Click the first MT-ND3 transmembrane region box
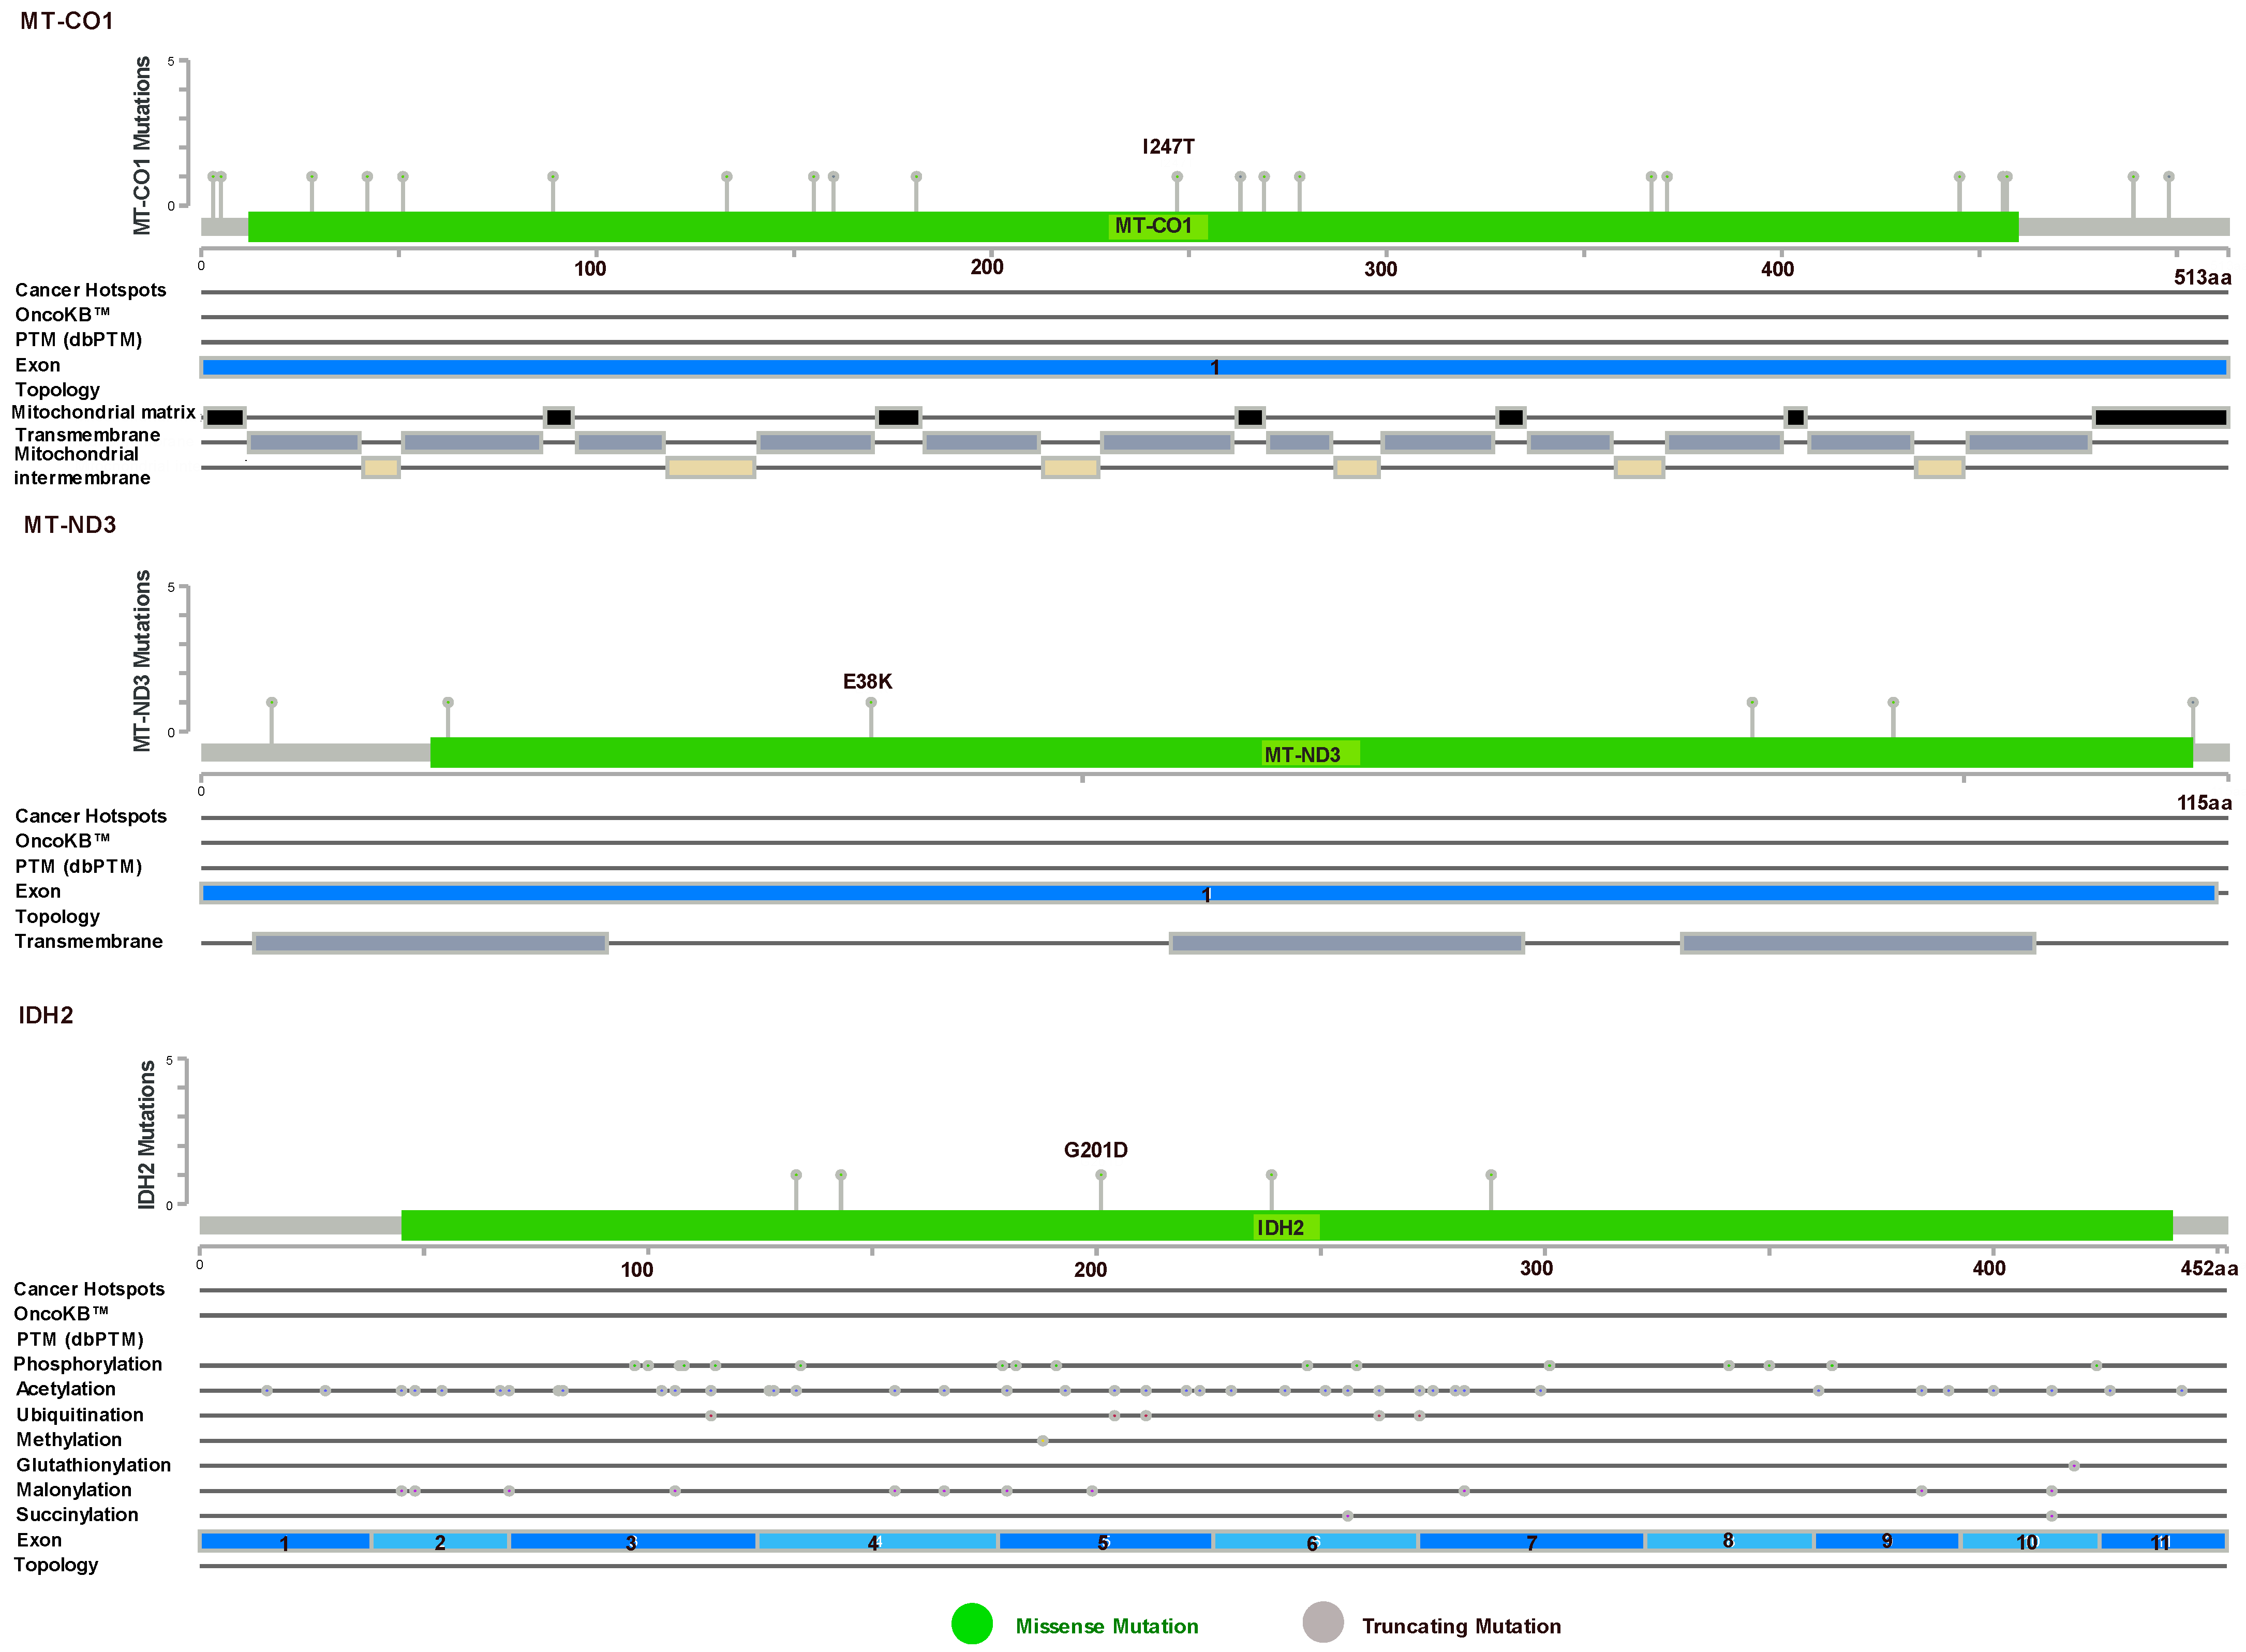This screenshot has height=1652, width=2246. (x=430, y=943)
